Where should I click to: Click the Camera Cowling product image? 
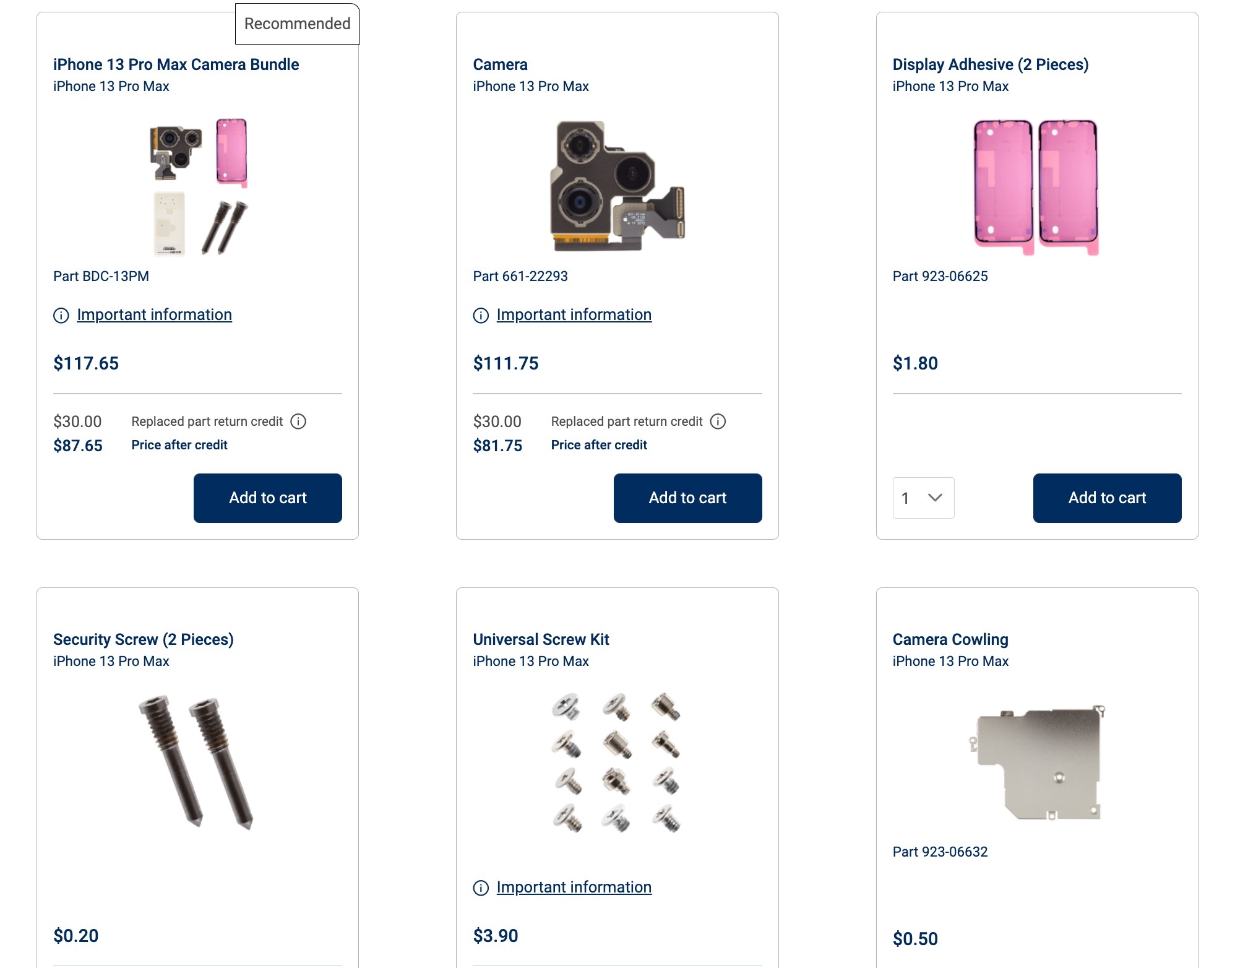pyautogui.click(x=1038, y=761)
